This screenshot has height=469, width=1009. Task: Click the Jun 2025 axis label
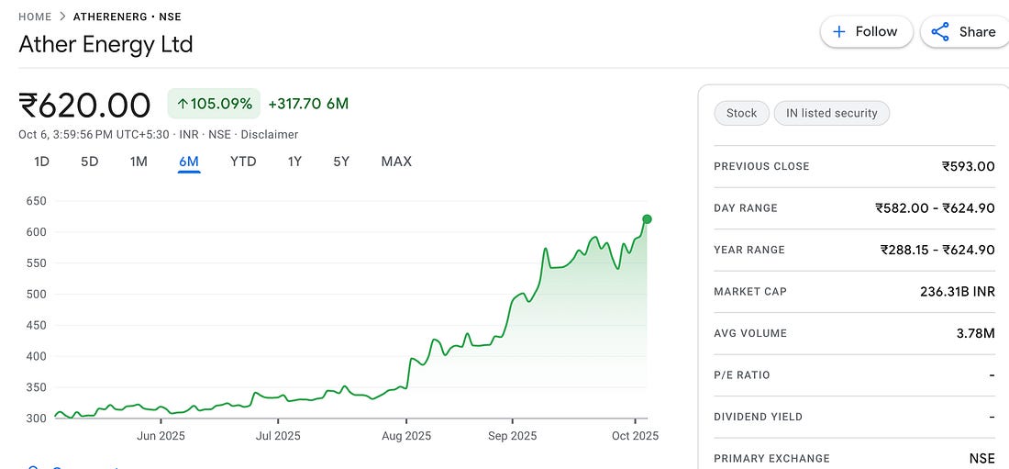161,436
